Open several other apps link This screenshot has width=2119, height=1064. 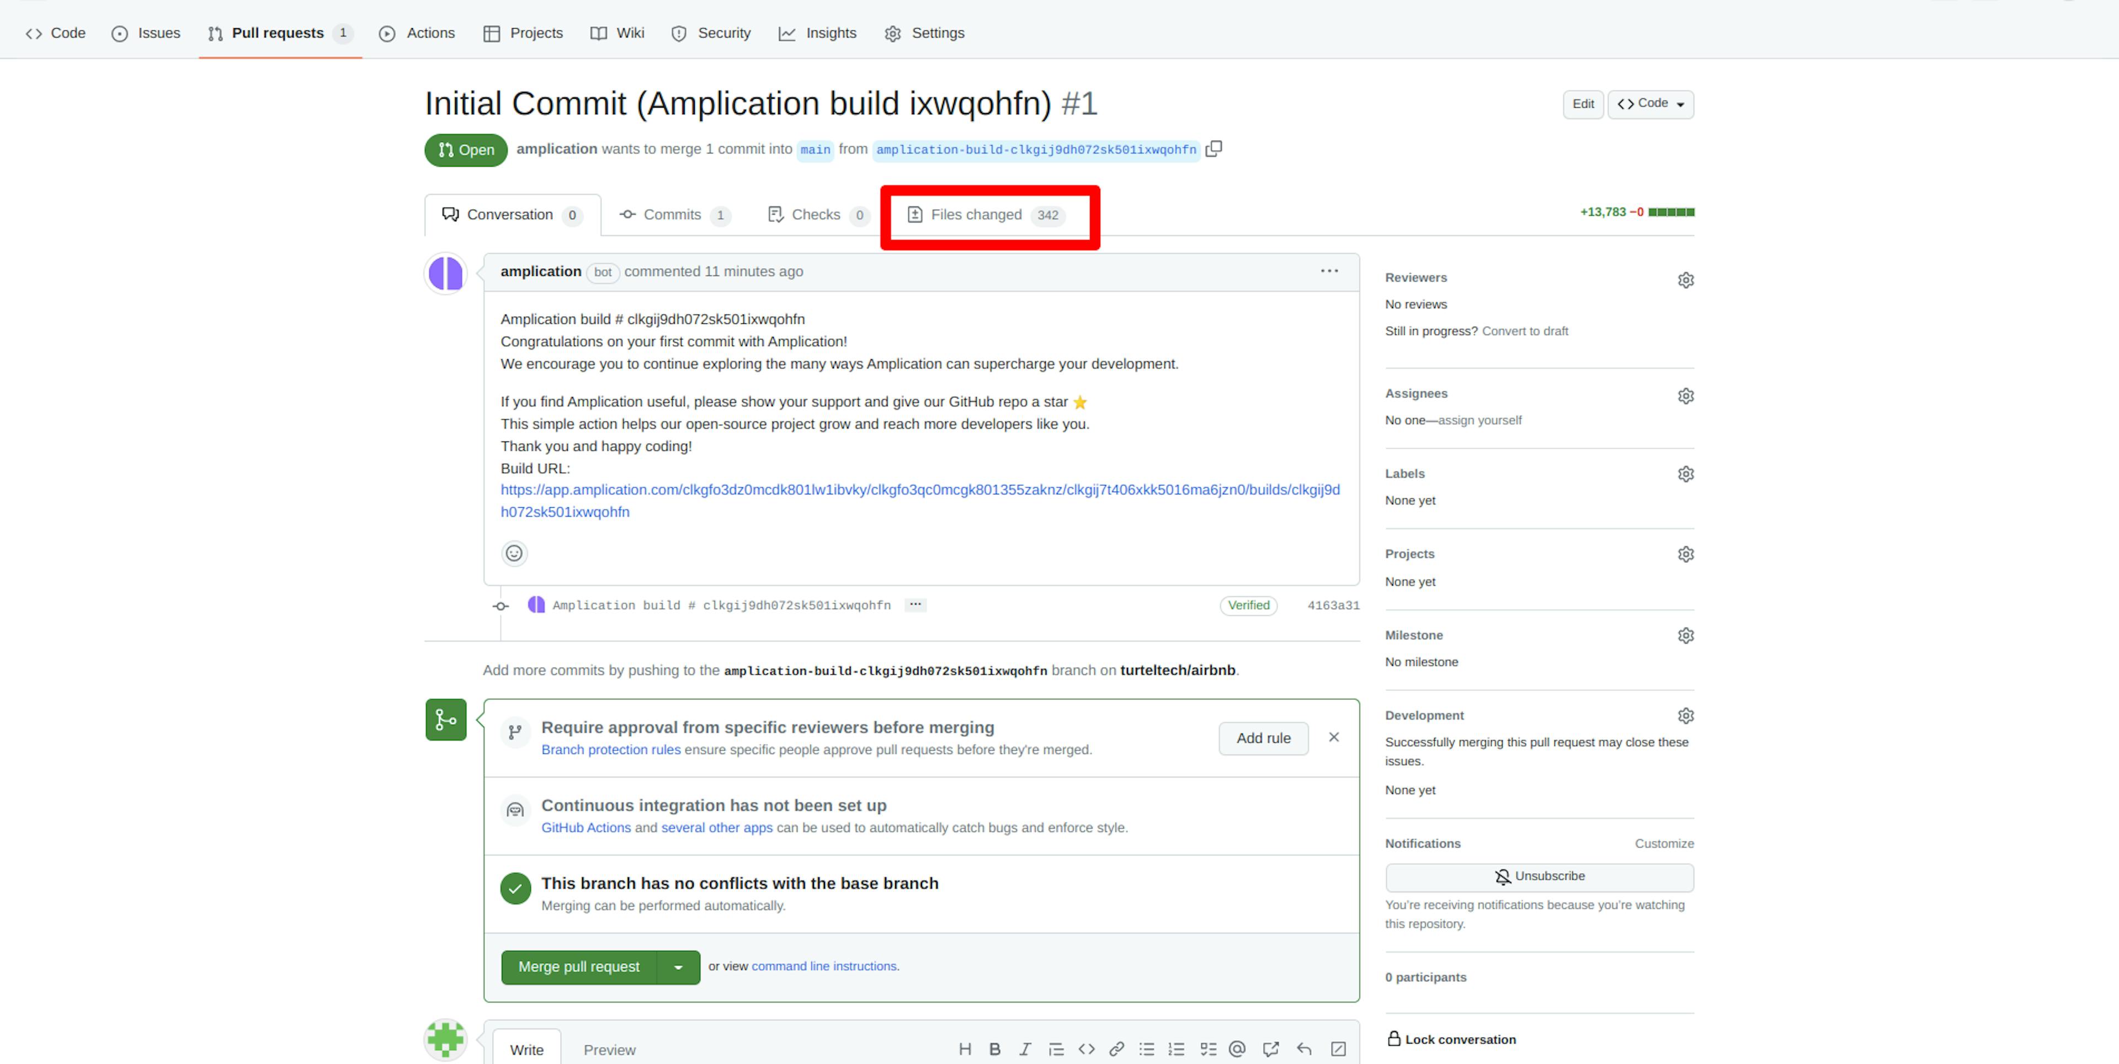716,828
